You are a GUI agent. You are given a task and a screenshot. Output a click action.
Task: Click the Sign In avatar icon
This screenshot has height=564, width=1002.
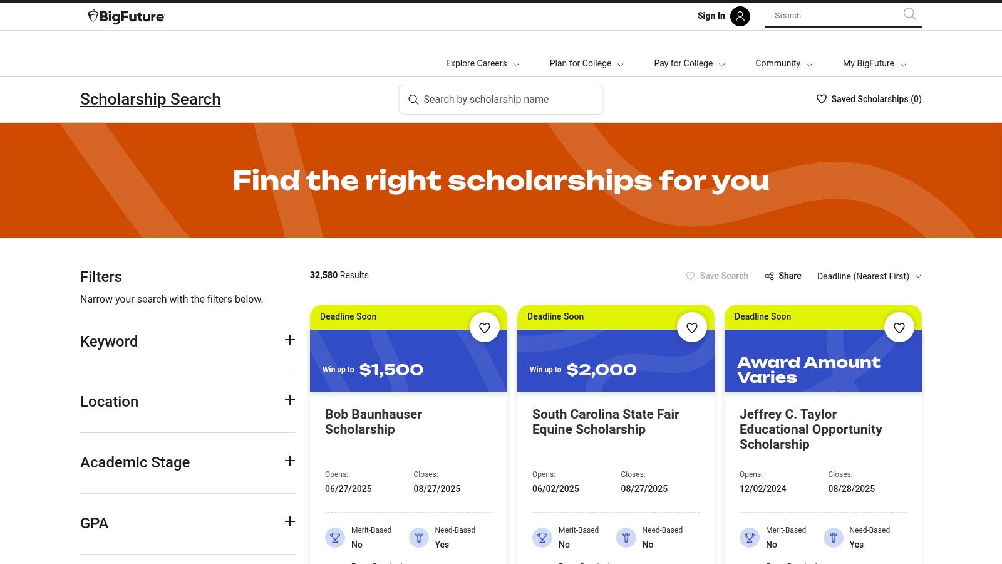(x=740, y=16)
